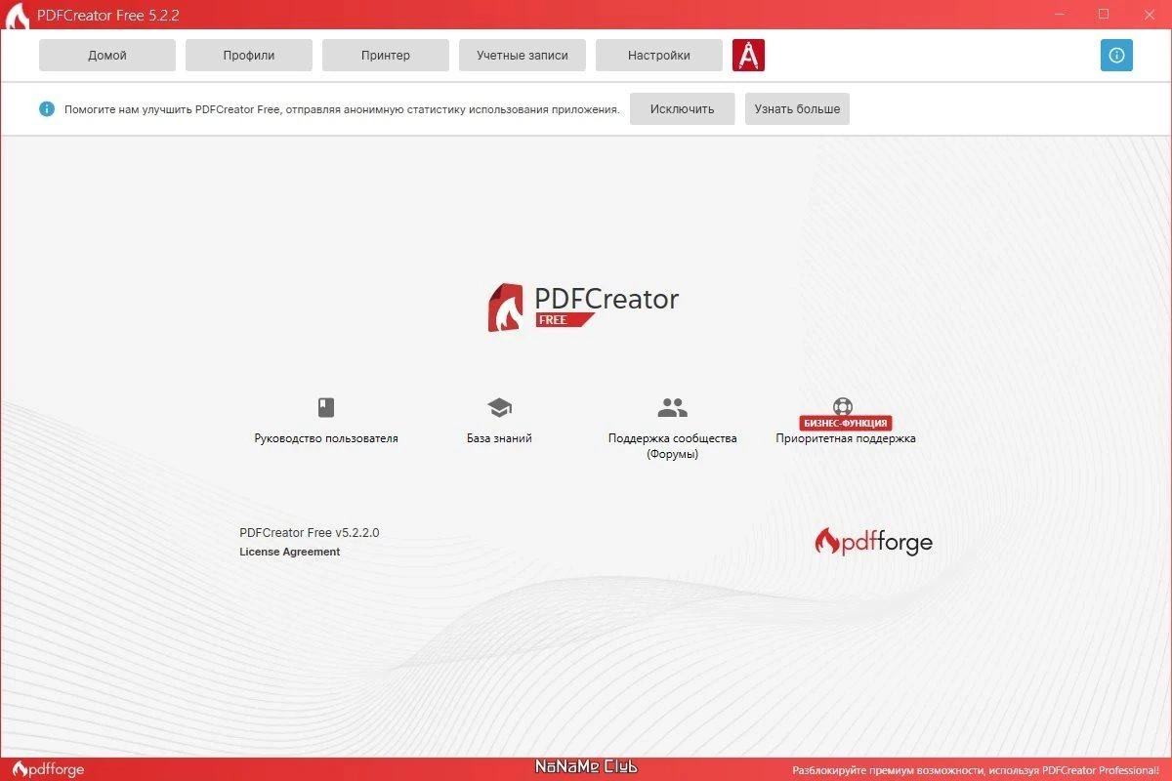
Task: Open Поддержка сообщества (Форумы) link
Action: (672, 446)
